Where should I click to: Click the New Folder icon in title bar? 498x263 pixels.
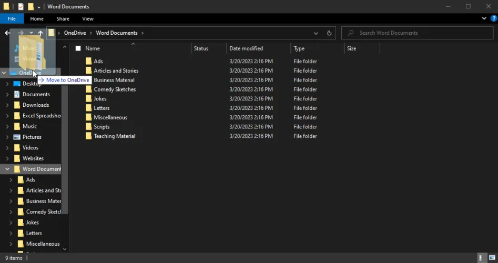point(31,7)
